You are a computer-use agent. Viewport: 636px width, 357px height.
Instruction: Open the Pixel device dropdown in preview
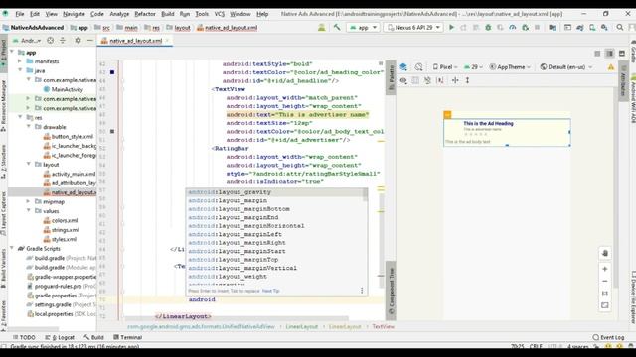pos(445,67)
